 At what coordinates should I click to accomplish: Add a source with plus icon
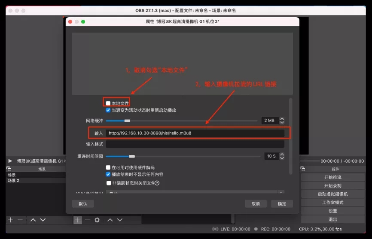[78, 220]
